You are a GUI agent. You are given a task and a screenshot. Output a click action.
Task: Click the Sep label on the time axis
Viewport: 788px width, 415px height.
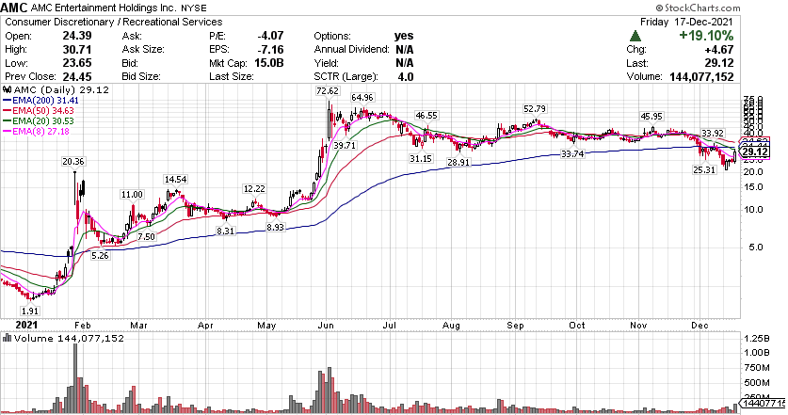pos(515,326)
